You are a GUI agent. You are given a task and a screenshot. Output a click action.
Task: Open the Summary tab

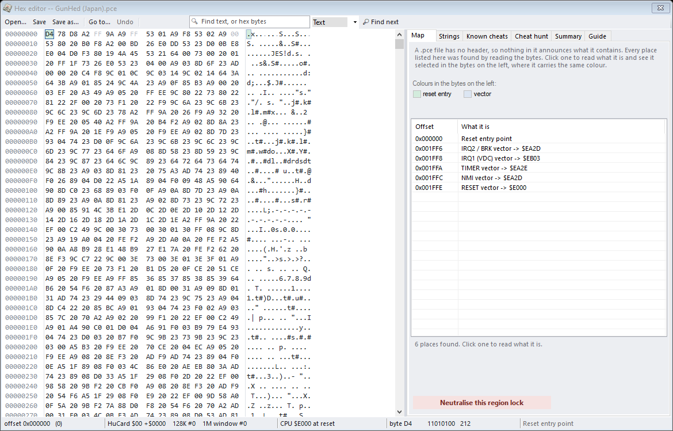(x=568, y=36)
